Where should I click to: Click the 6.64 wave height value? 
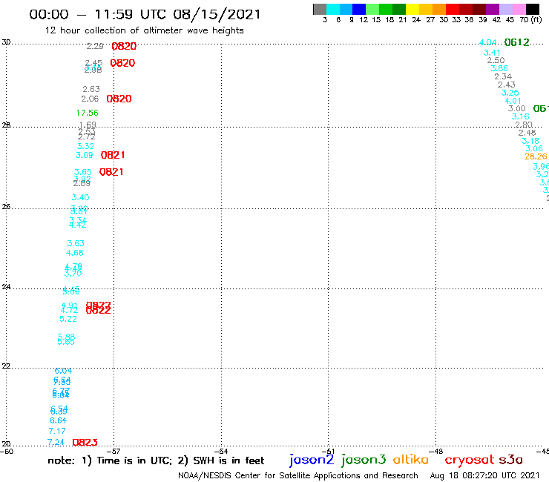pos(58,420)
